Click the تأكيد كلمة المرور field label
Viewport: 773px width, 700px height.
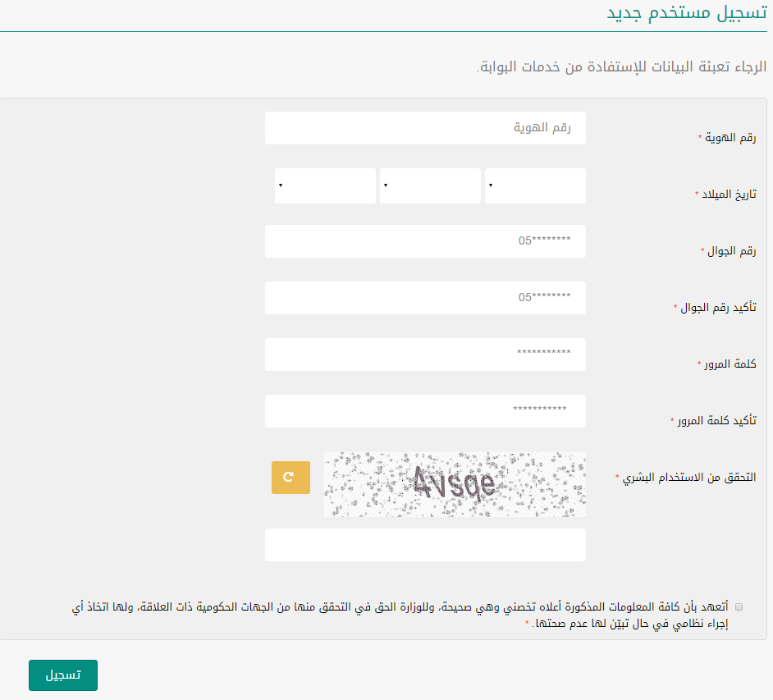click(716, 420)
